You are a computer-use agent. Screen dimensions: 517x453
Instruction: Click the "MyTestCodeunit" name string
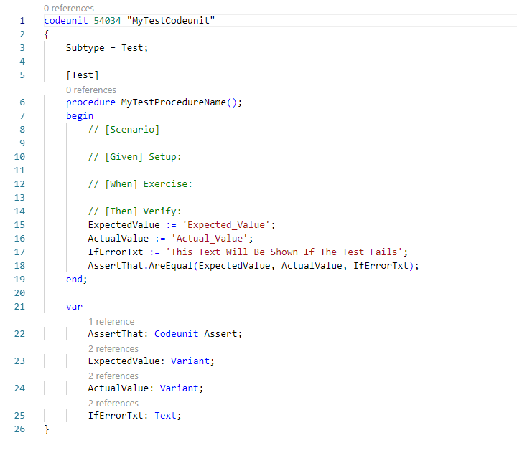(x=171, y=21)
